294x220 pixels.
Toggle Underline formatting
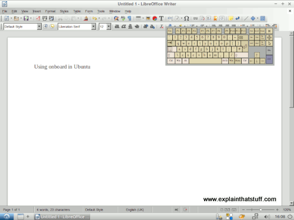(x=130, y=26)
